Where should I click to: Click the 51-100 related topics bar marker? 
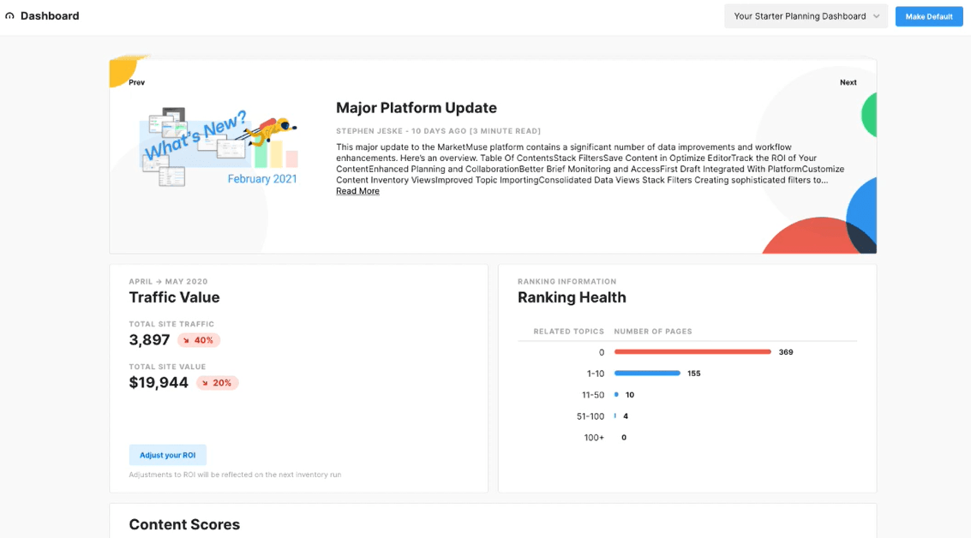pos(615,416)
